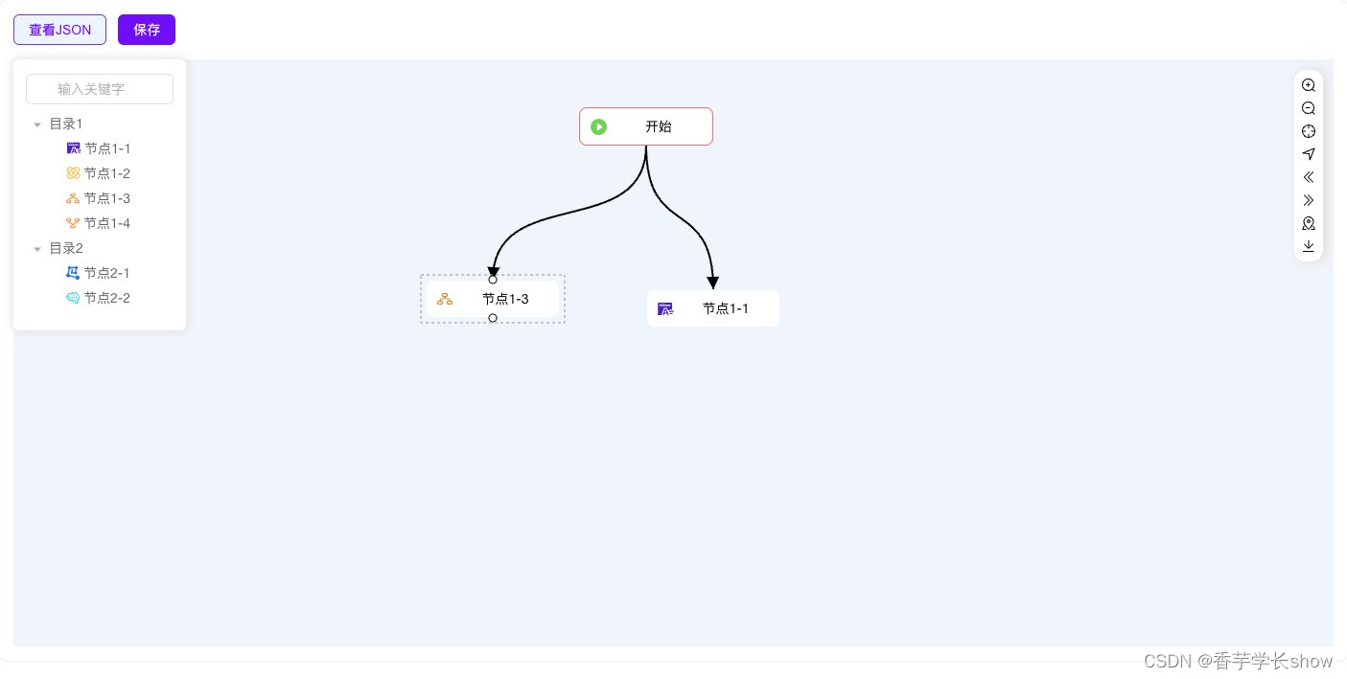Click the green play icon on the 开始 node

click(599, 126)
